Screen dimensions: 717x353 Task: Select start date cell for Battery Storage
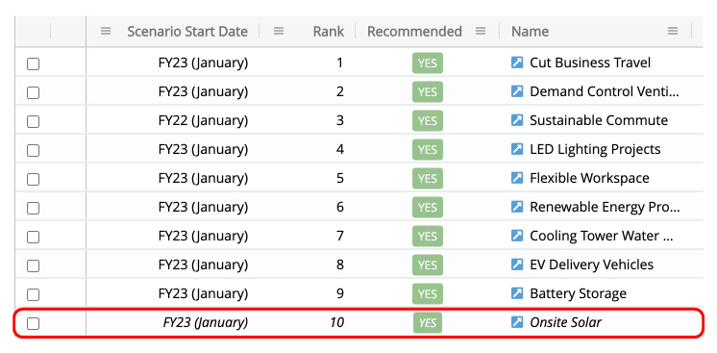[203, 293]
